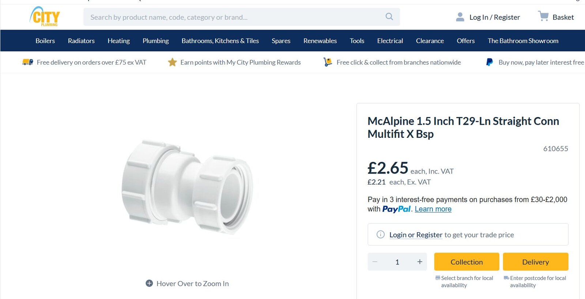
Task: Select the Clearance menu item
Action: coord(430,41)
